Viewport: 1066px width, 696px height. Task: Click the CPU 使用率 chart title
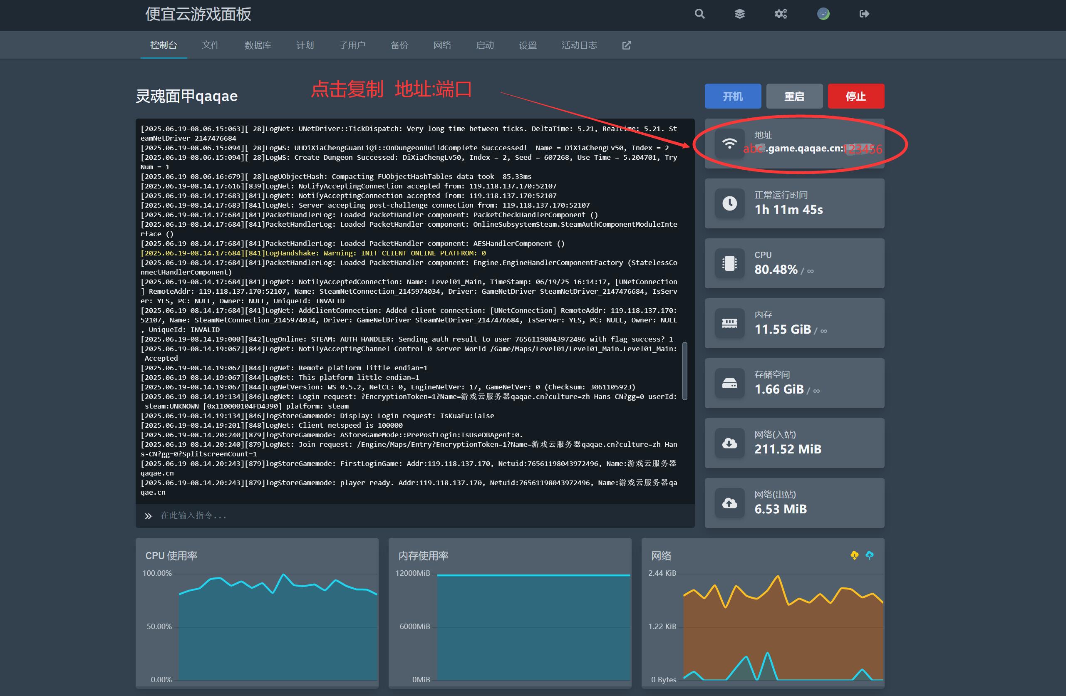pyautogui.click(x=171, y=556)
